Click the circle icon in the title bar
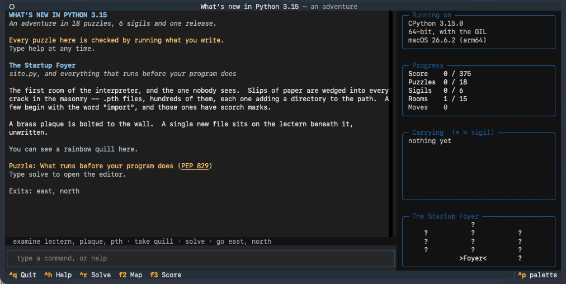 coord(12,7)
